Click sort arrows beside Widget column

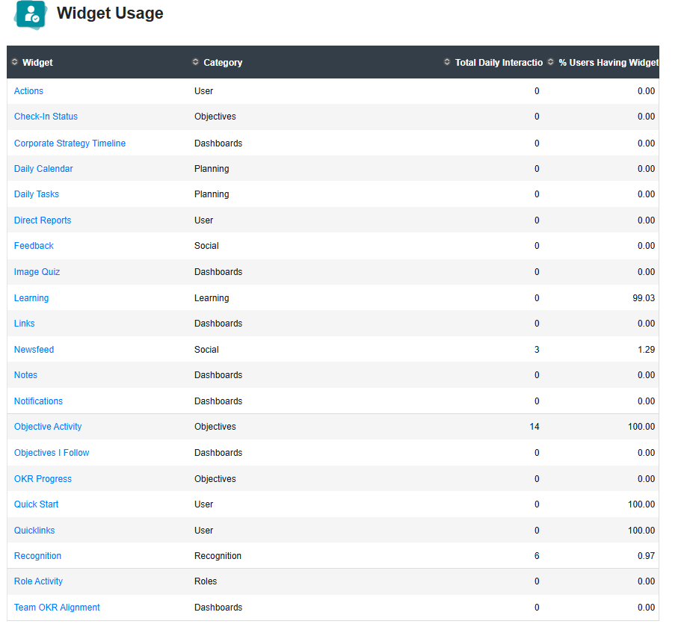[14, 62]
